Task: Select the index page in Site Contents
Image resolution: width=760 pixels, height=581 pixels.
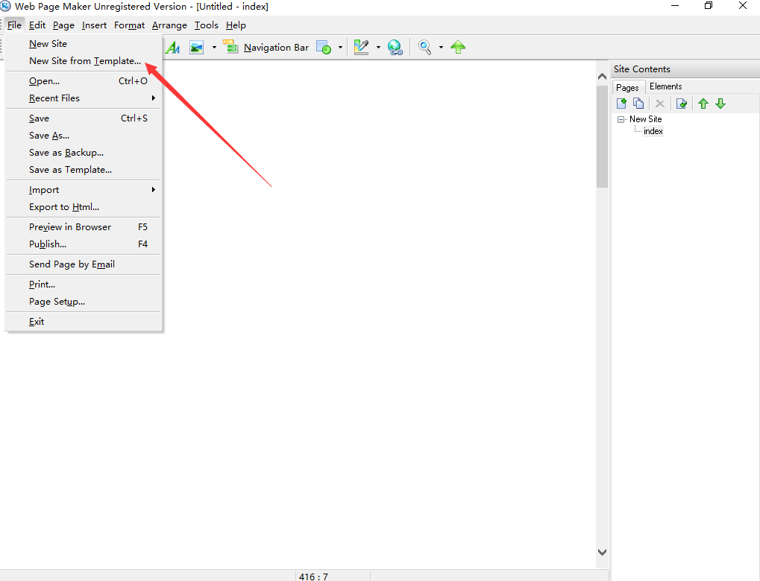Action: pos(653,130)
